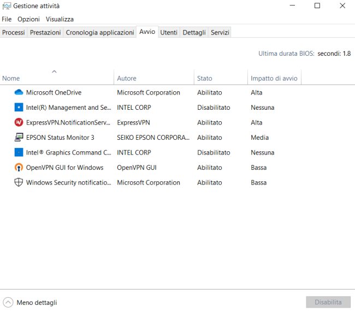Click the secondi: 1.8 BIOS value

334,54
